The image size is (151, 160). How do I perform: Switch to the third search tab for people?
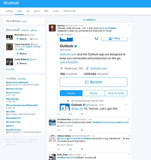point(28,11)
